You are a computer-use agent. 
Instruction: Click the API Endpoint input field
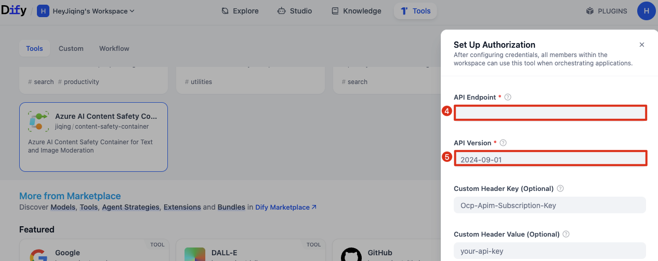click(x=550, y=113)
